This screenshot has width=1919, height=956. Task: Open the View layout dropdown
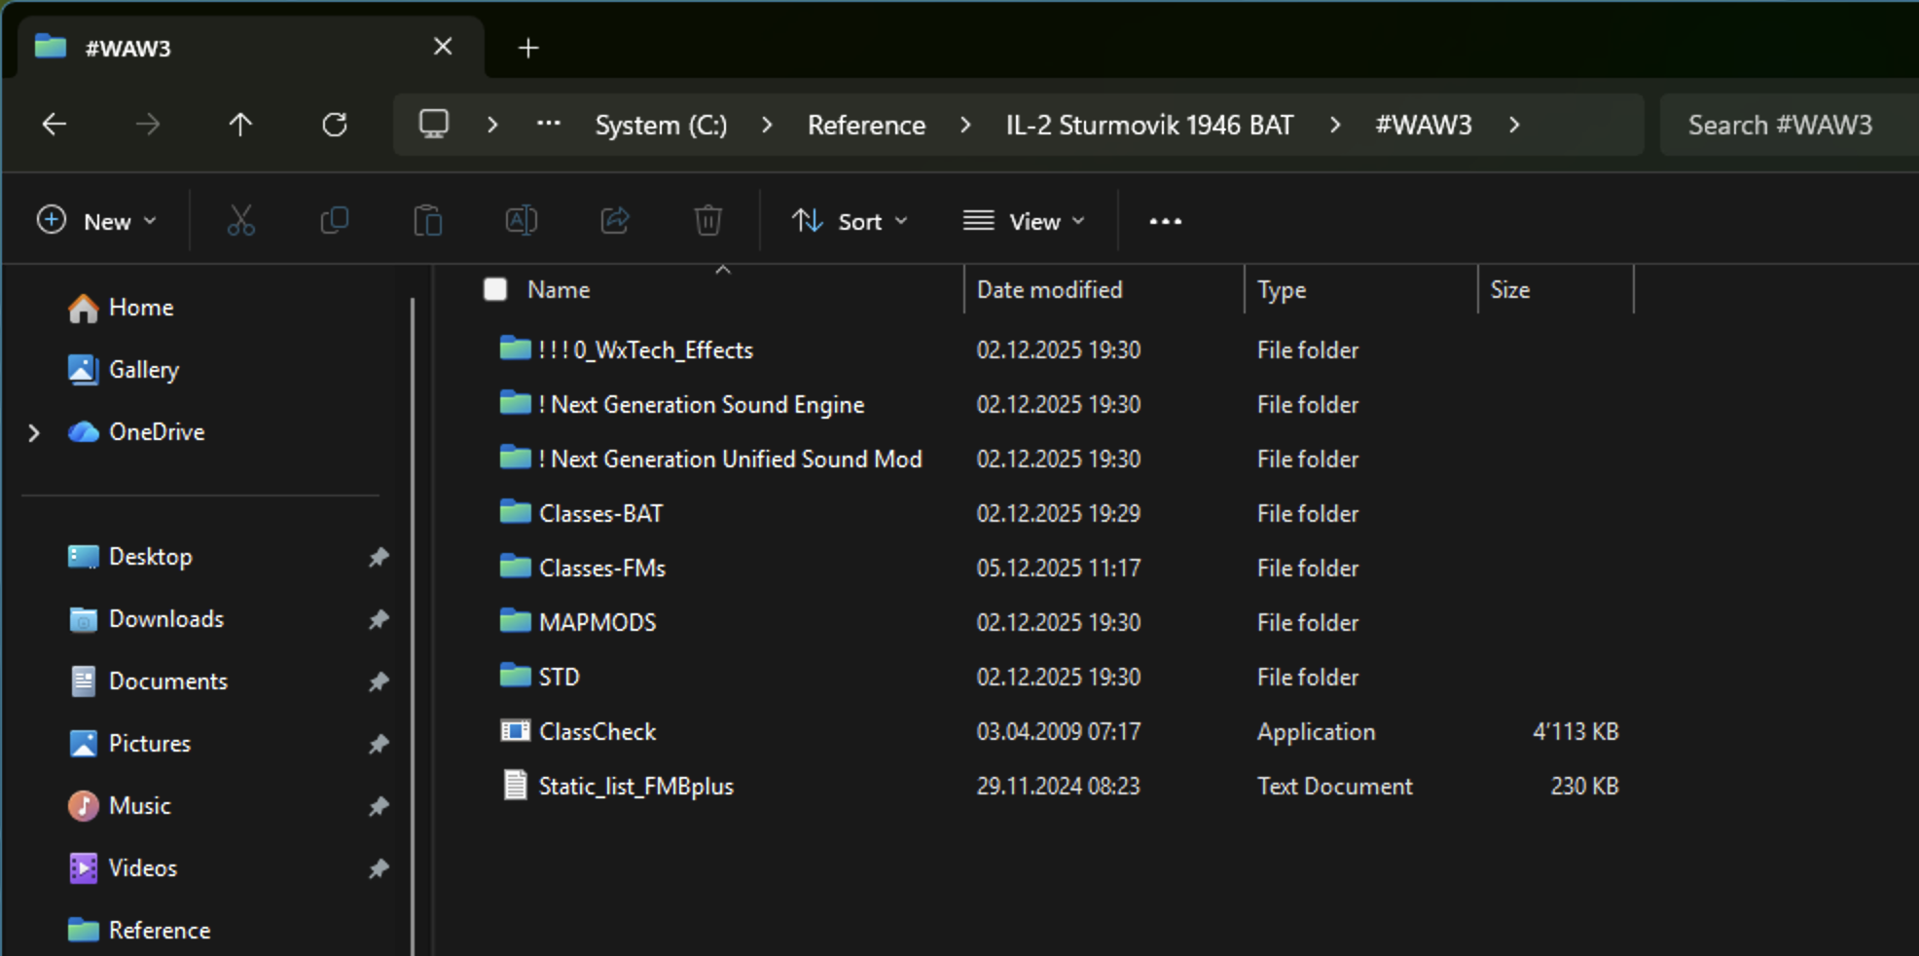pos(1024,221)
